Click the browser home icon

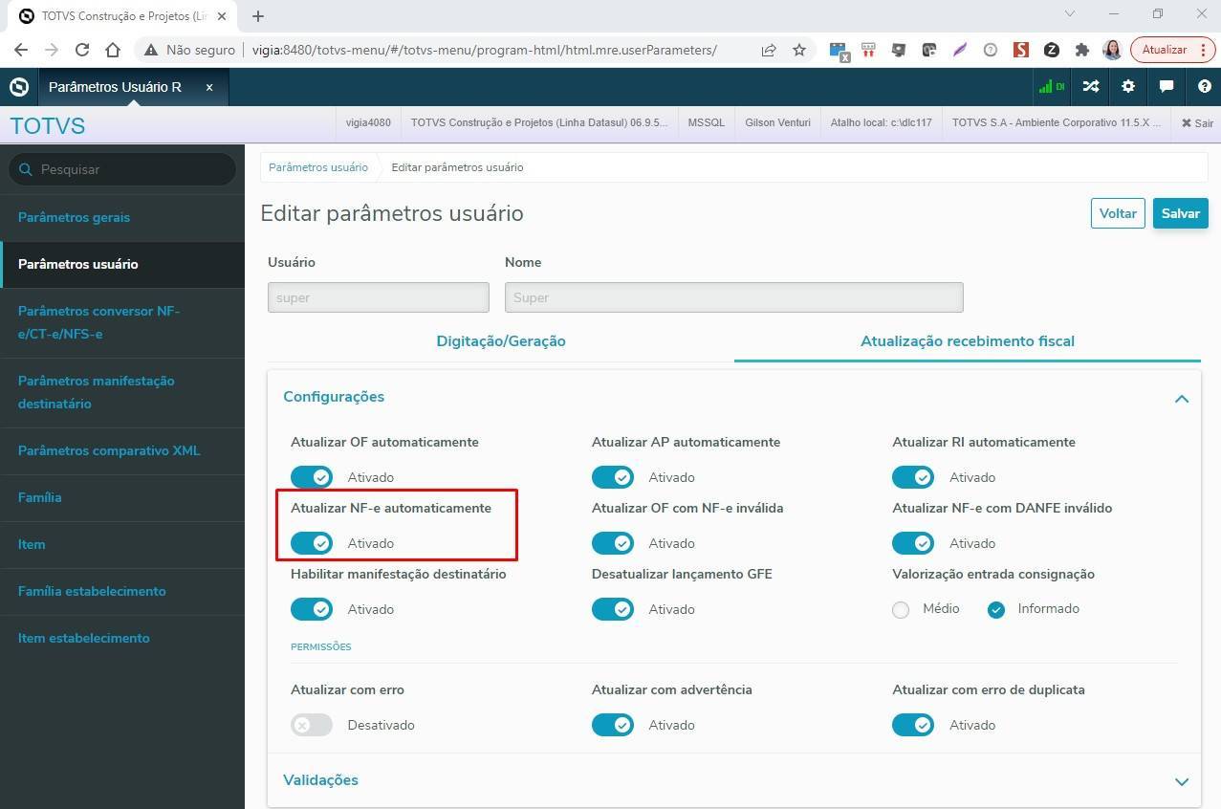113,50
